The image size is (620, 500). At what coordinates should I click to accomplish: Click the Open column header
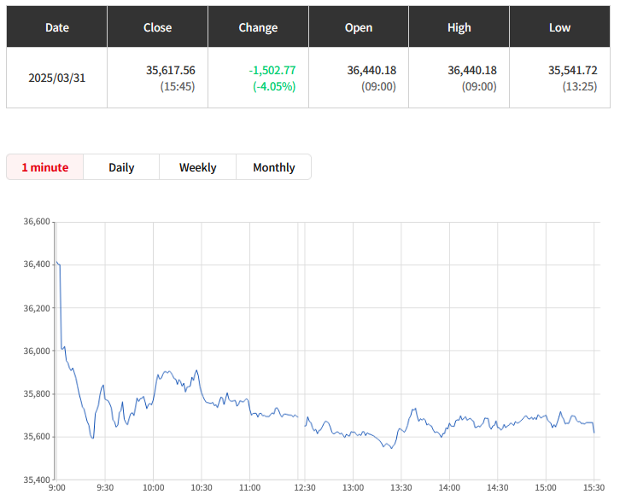click(x=358, y=27)
